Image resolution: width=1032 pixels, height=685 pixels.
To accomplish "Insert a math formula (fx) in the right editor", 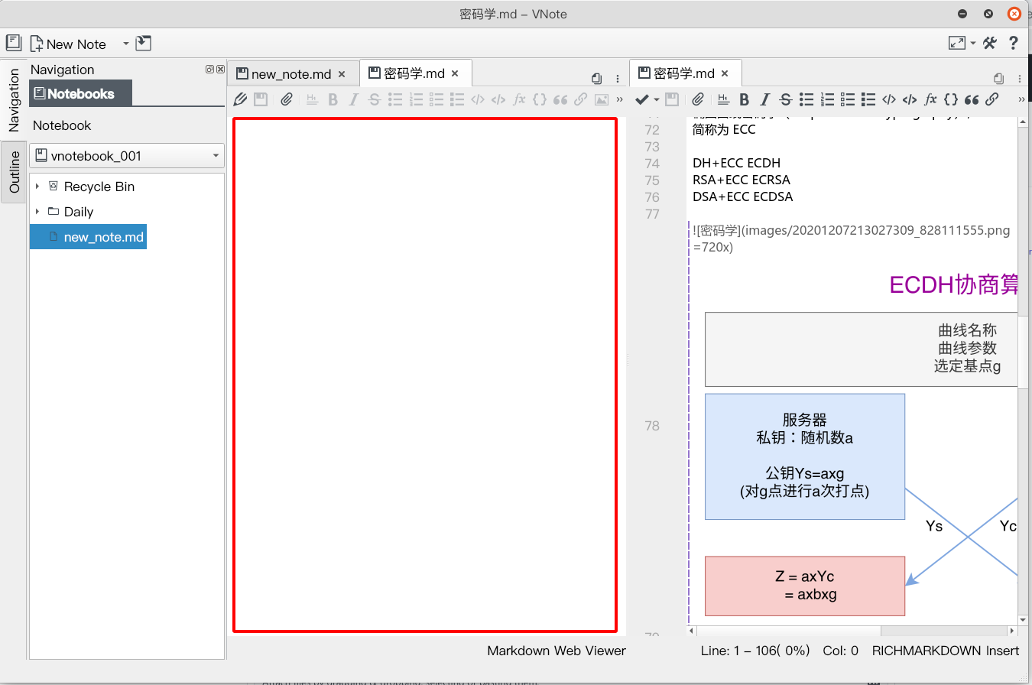I will pos(930,99).
